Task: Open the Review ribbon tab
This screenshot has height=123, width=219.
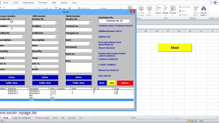Action: [64, 2]
